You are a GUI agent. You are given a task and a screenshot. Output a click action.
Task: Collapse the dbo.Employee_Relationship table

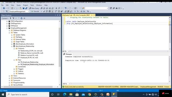click(x=12, y=46)
